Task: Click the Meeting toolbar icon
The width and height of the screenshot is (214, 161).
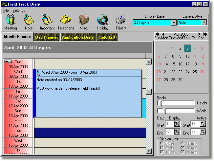Action: [x=11, y=20]
